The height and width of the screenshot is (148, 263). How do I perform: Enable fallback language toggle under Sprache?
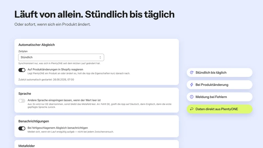click(x=22, y=101)
